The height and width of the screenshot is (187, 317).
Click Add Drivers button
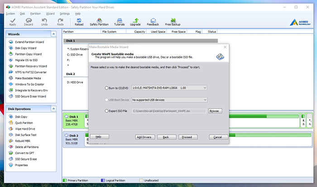(145, 137)
